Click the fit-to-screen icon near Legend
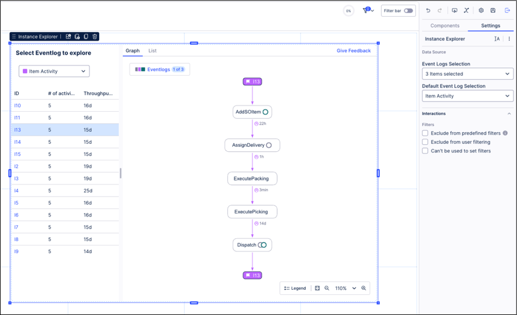 click(317, 288)
